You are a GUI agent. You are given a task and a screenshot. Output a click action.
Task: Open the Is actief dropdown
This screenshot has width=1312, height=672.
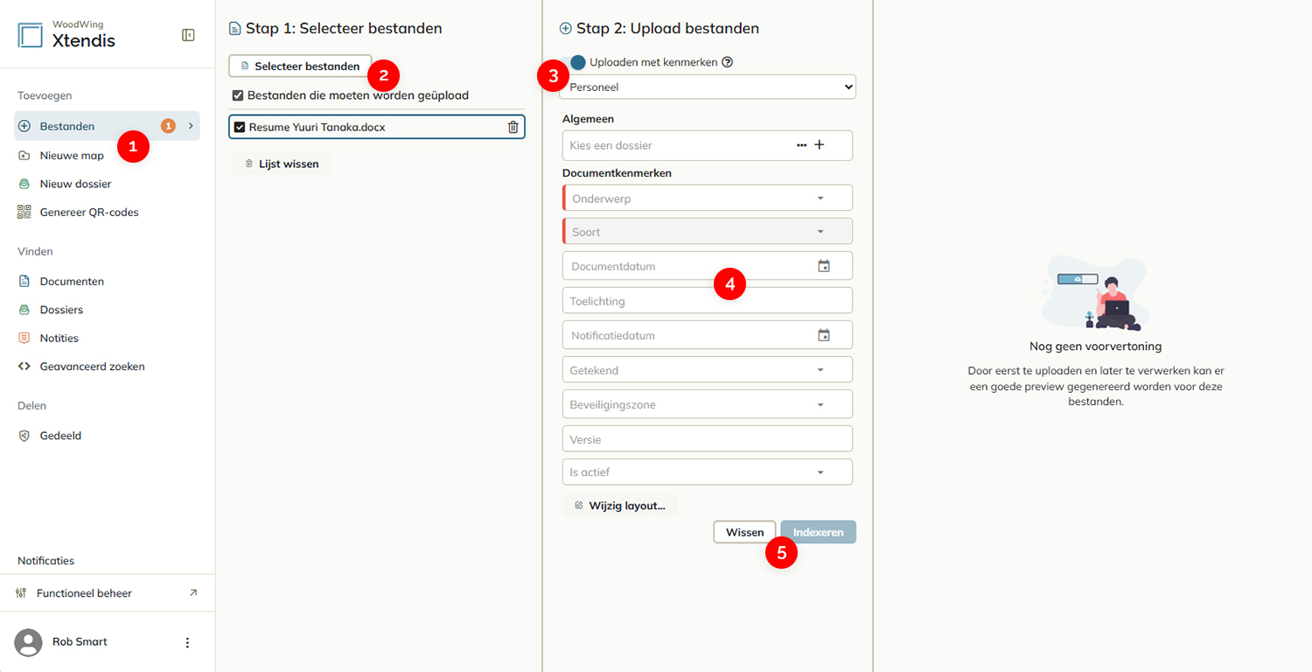[x=708, y=472]
